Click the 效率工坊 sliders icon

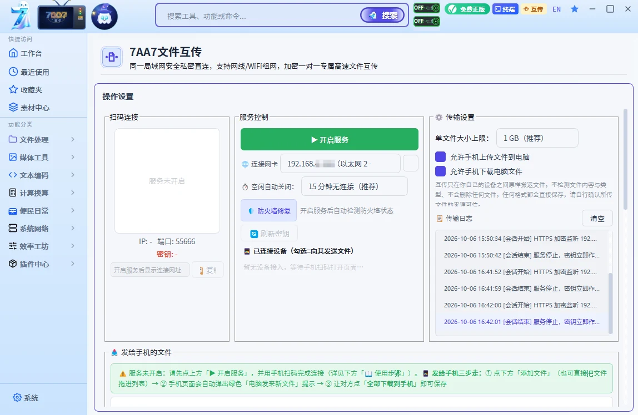click(x=13, y=246)
